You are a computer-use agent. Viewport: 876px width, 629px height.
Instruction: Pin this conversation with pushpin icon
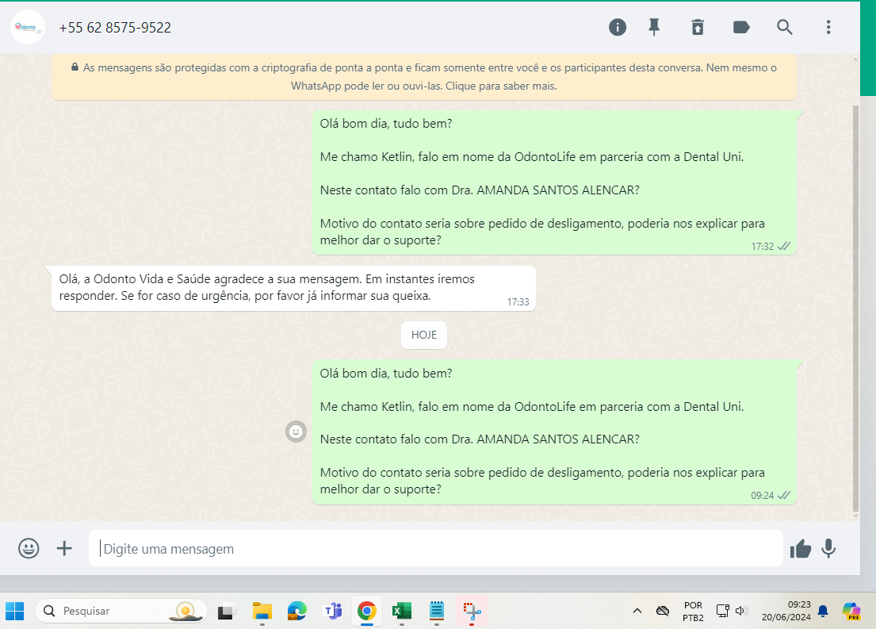[x=654, y=27]
